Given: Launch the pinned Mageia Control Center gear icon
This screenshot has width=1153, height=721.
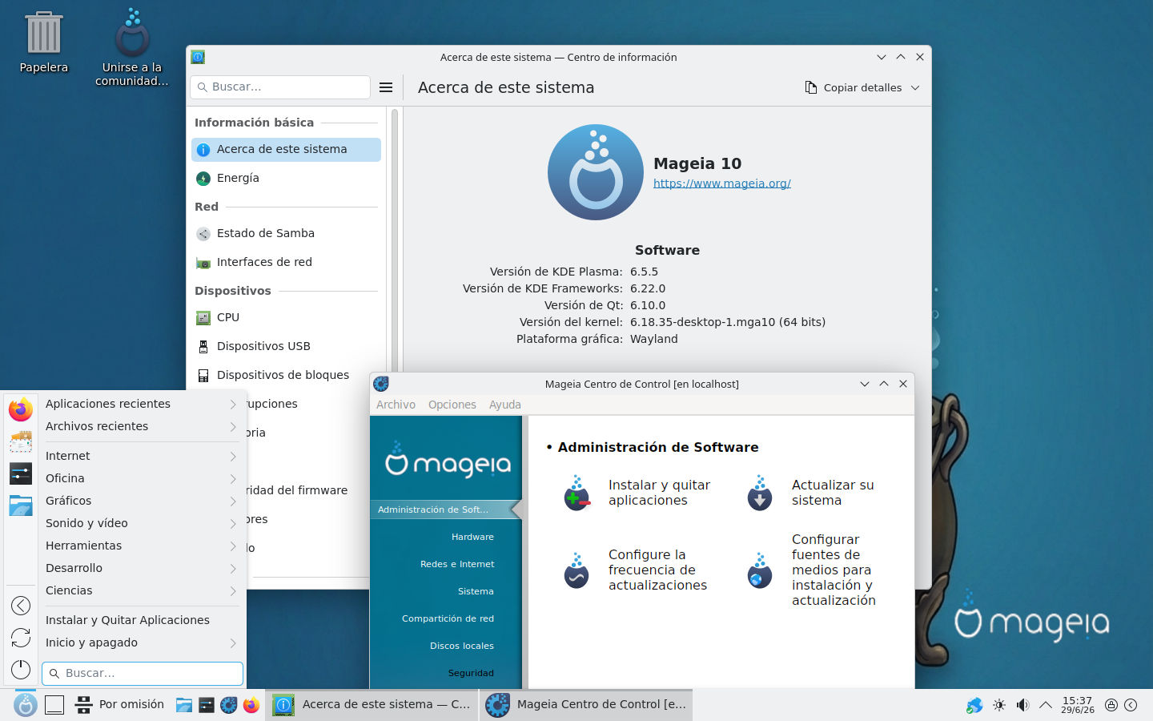Looking at the screenshot, I should [229, 705].
